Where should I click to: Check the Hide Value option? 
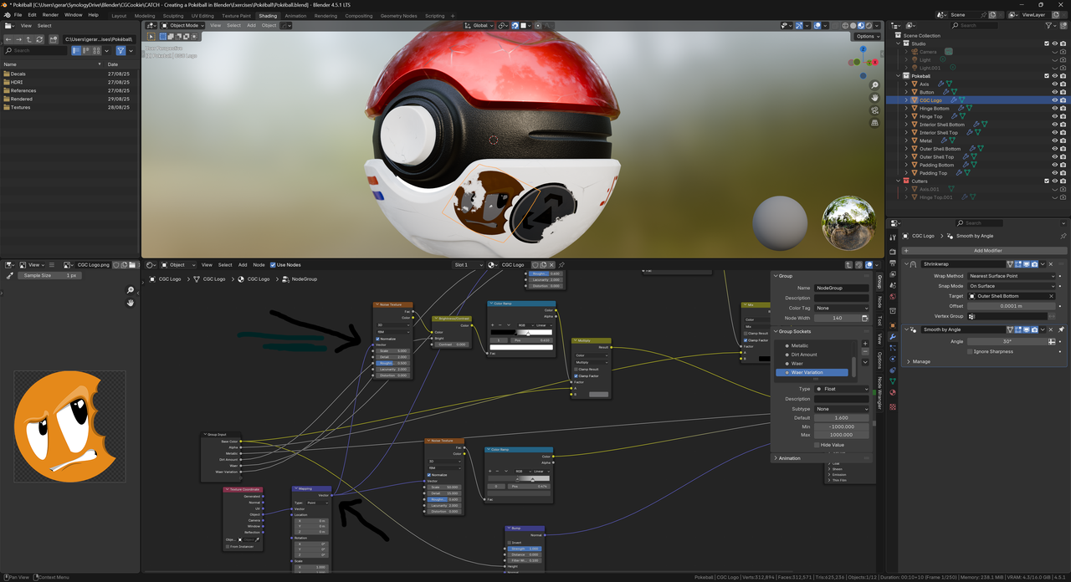click(816, 445)
